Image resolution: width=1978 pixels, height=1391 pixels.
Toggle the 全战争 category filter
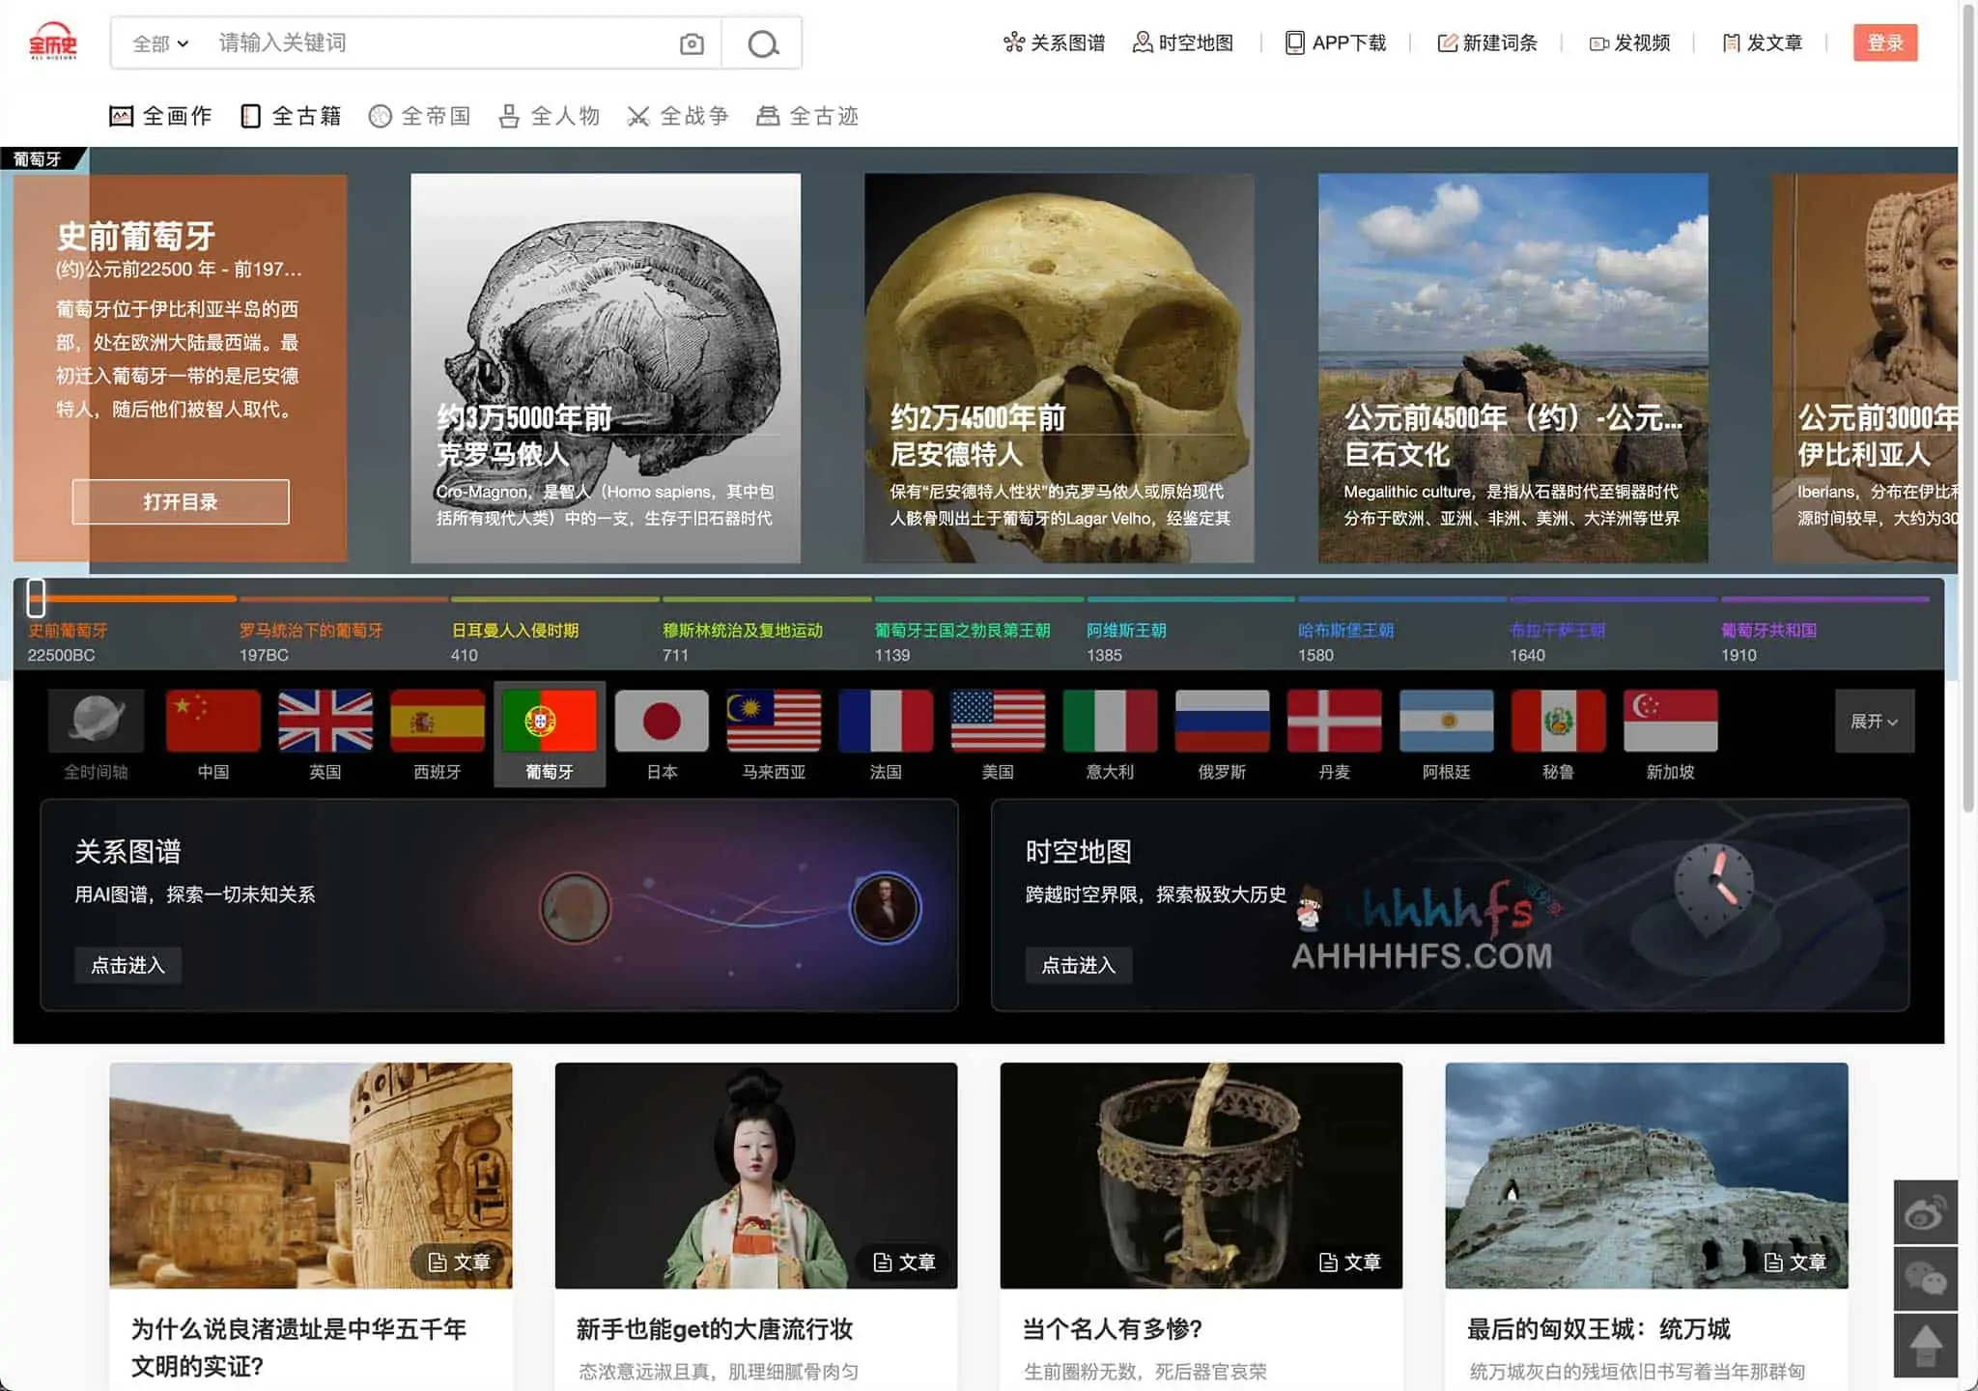tap(679, 115)
